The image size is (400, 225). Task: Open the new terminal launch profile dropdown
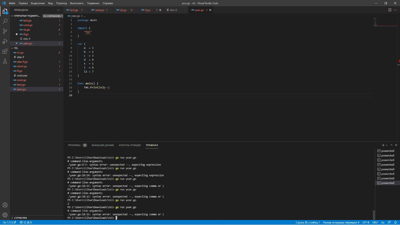387,145
